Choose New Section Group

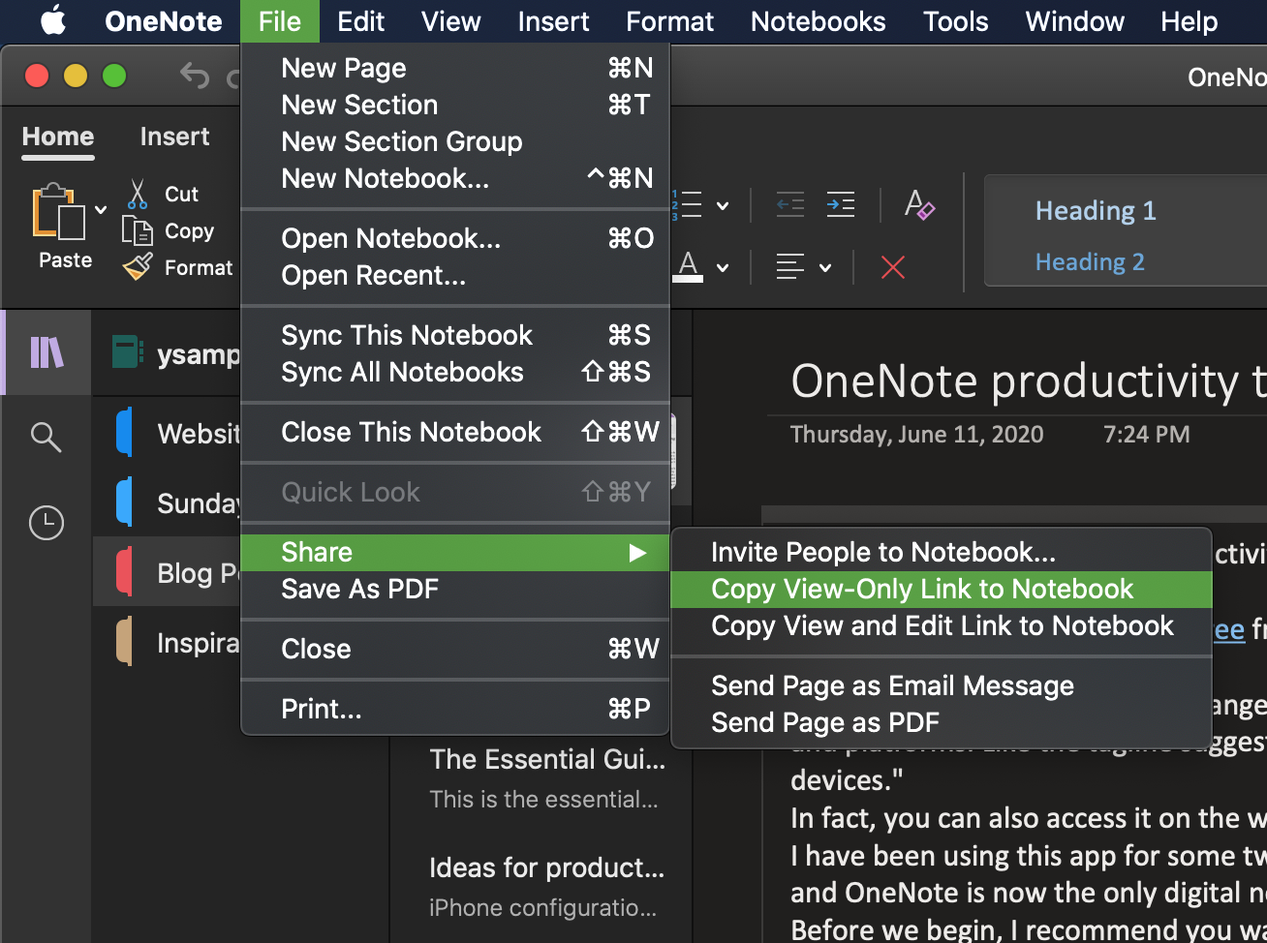[455, 141]
